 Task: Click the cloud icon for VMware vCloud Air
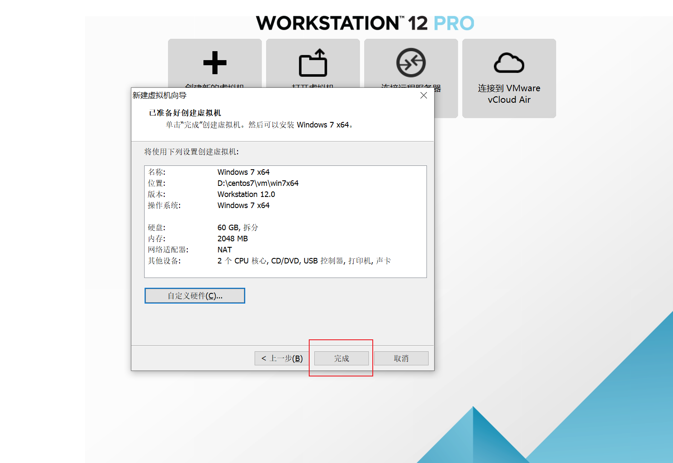coord(509,63)
